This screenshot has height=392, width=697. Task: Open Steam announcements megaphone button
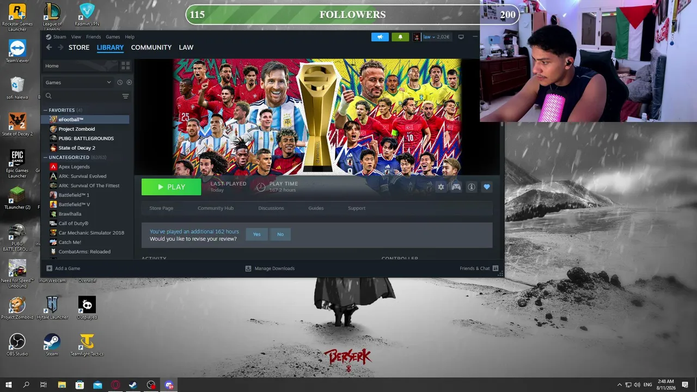point(380,37)
